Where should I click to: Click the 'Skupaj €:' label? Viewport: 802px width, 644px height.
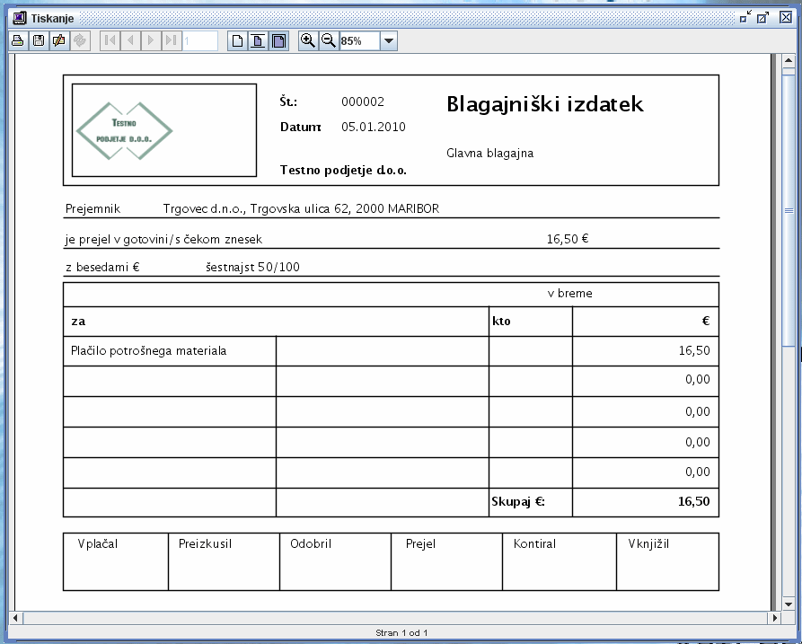[x=518, y=501]
